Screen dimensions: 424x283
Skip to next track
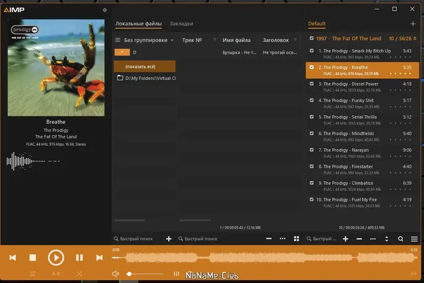point(99,258)
